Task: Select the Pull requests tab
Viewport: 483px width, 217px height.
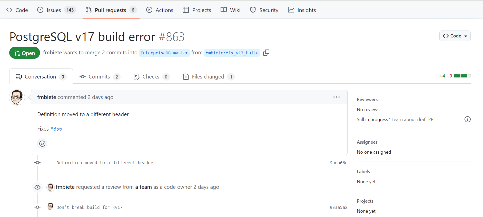Action: pyautogui.click(x=111, y=10)
